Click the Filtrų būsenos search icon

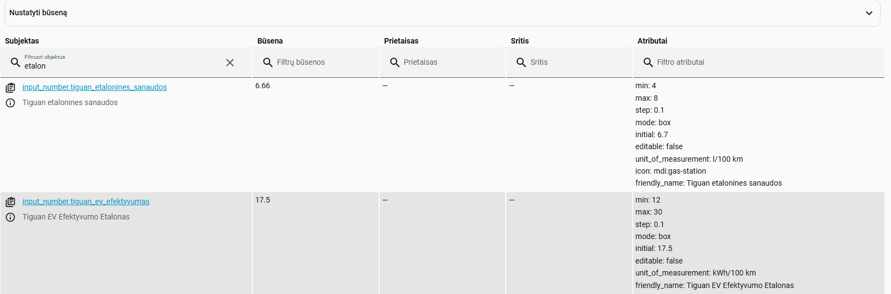(268, 62)
